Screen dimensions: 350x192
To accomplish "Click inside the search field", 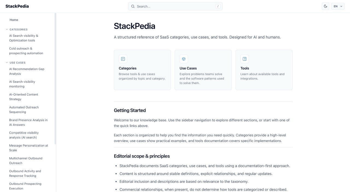I will 175,6.
